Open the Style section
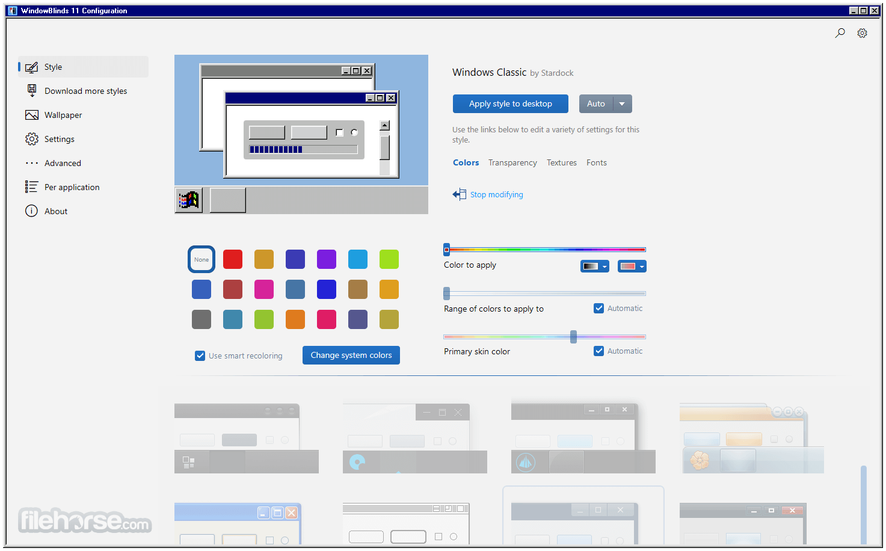 [83, 67]
